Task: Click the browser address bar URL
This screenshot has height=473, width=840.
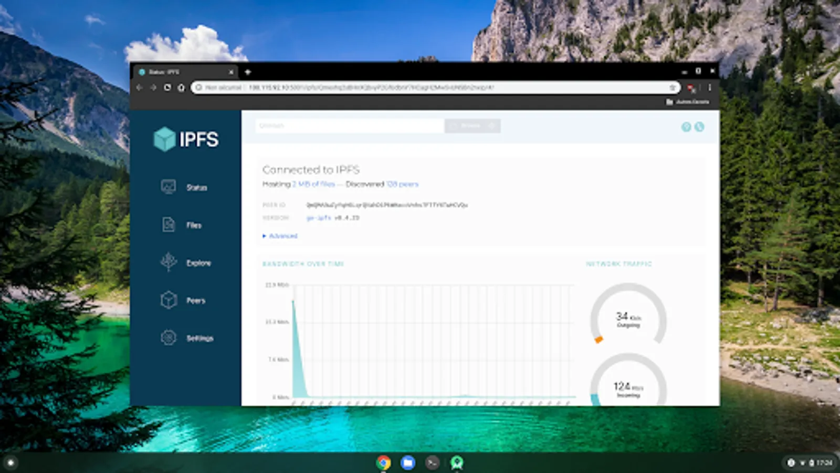Action: point(371,87)
